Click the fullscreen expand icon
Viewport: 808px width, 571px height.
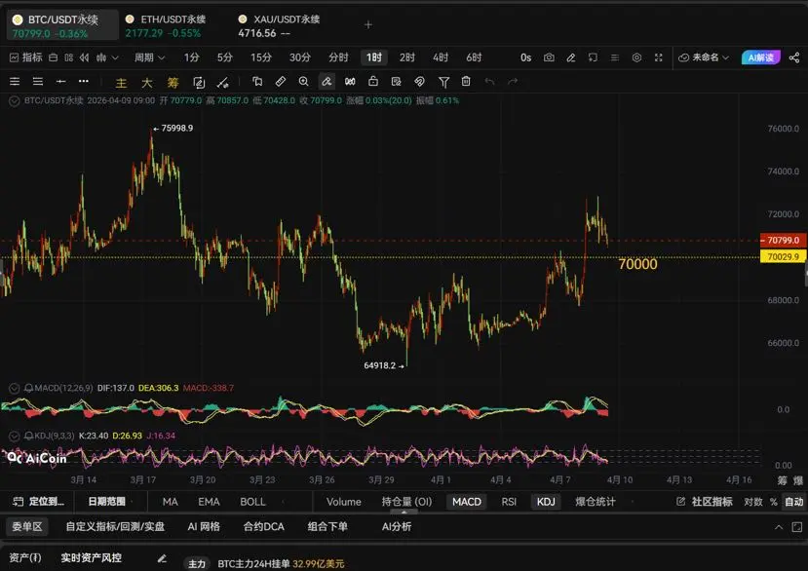pyautogui.click(x=659, y=57)
